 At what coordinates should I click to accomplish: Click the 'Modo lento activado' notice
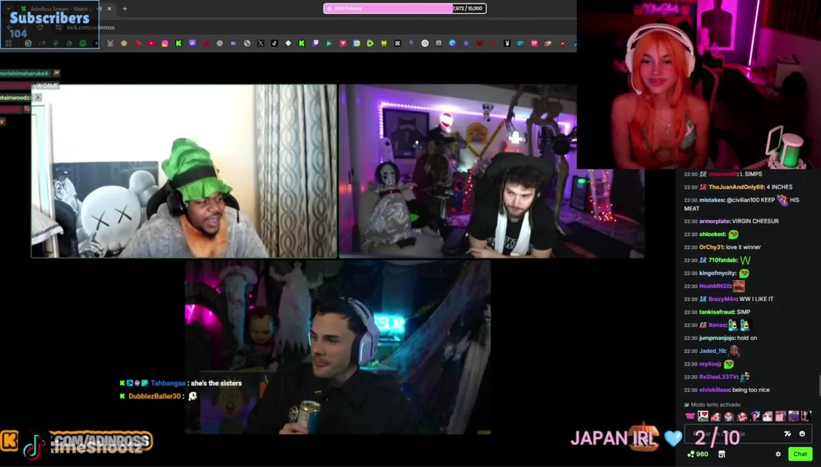pyautogui.click(x=713, y=405)
